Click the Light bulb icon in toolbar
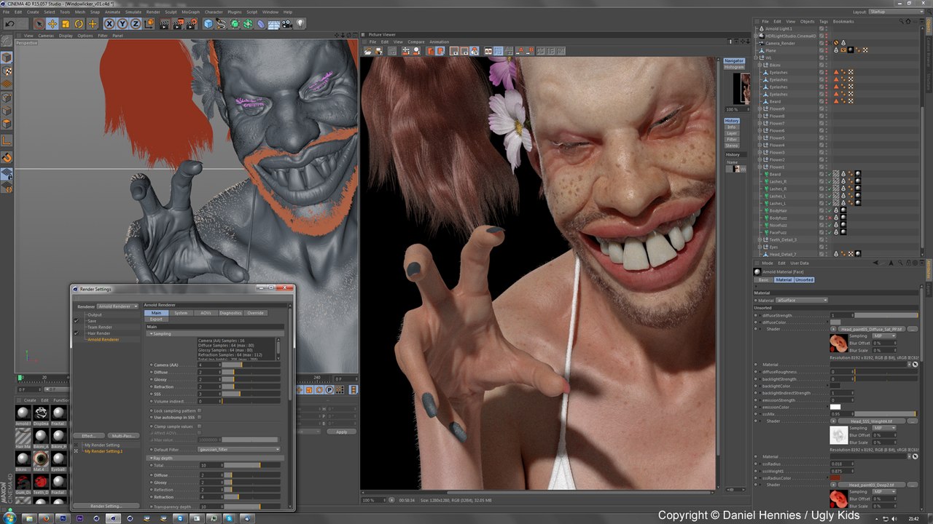This screenshot has height=524, width=933. point(300,24)
